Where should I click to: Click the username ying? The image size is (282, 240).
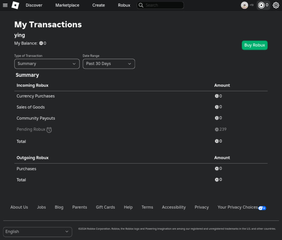[19, 35]
